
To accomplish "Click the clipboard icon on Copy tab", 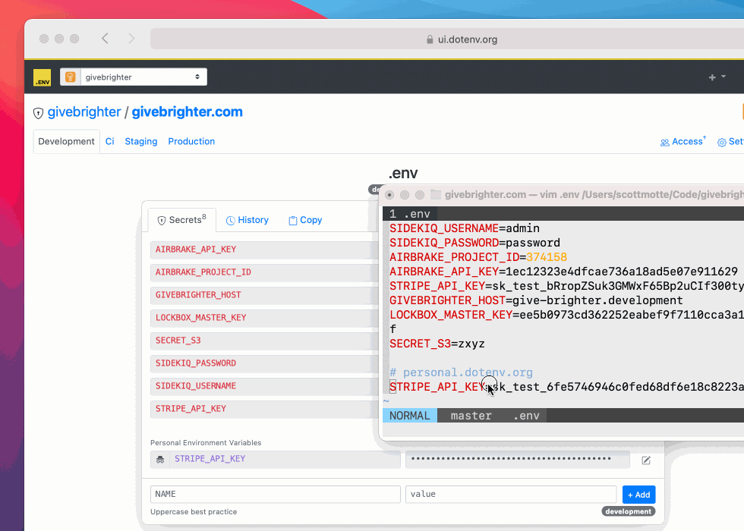I will coord(293,221).
